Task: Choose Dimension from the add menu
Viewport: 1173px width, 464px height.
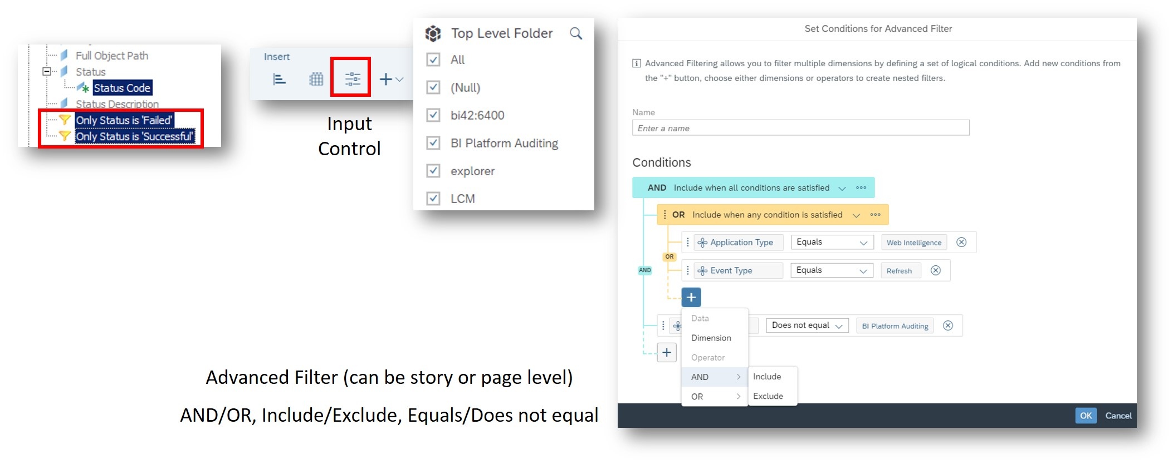Action: pyautogui.click(x=711, y=338)
